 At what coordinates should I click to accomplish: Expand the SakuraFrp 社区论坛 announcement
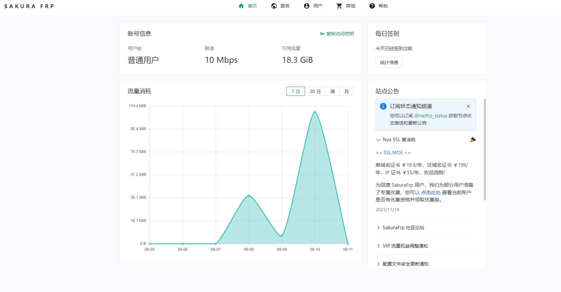[426, 228]
